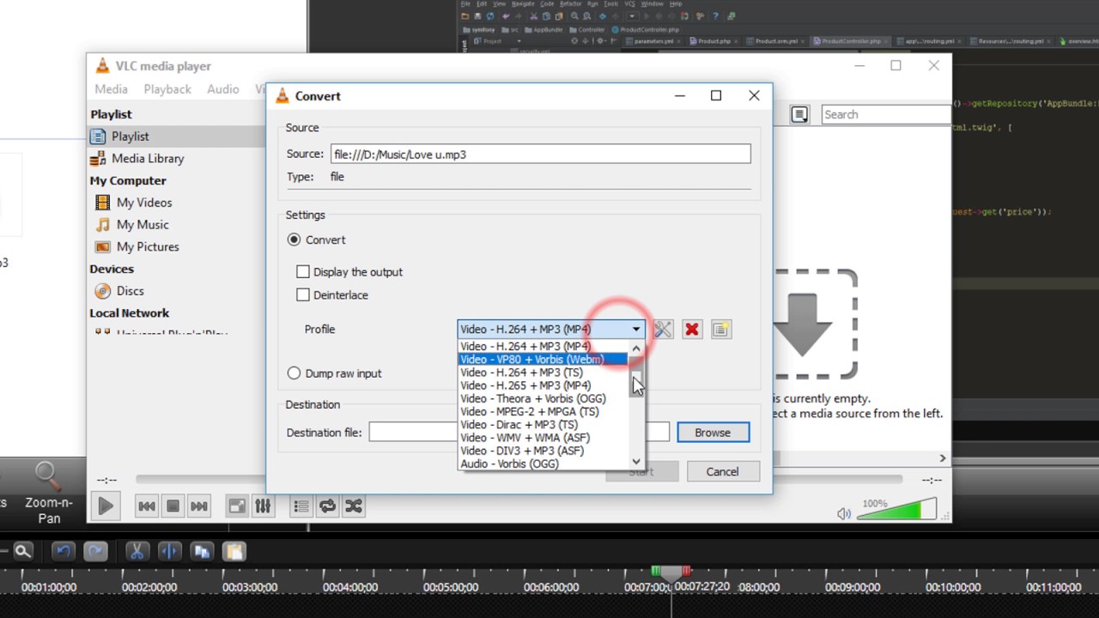Image resolution: width=1099 pixels, height=618 pixels.
Task: Select My Videos in VLC sidebar
Action: point(144,203)
